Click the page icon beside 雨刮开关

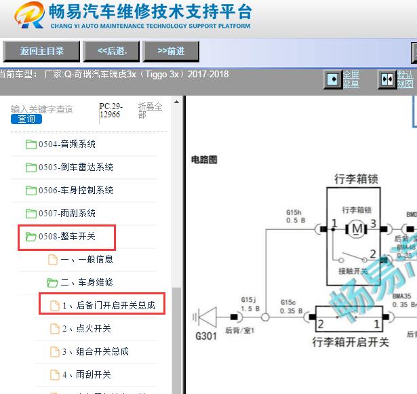pyautogui.click(x=55, y=374)
